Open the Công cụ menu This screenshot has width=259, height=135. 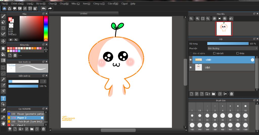click(99, 4)
